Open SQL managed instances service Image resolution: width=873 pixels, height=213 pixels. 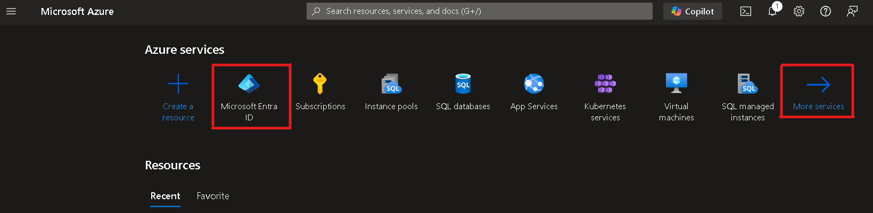(x=748, y=97)
